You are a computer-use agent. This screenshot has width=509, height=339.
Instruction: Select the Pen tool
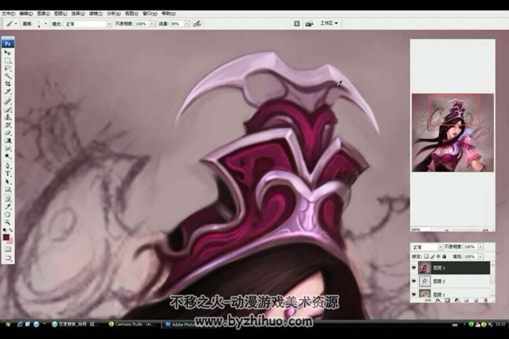pos(7,166)
